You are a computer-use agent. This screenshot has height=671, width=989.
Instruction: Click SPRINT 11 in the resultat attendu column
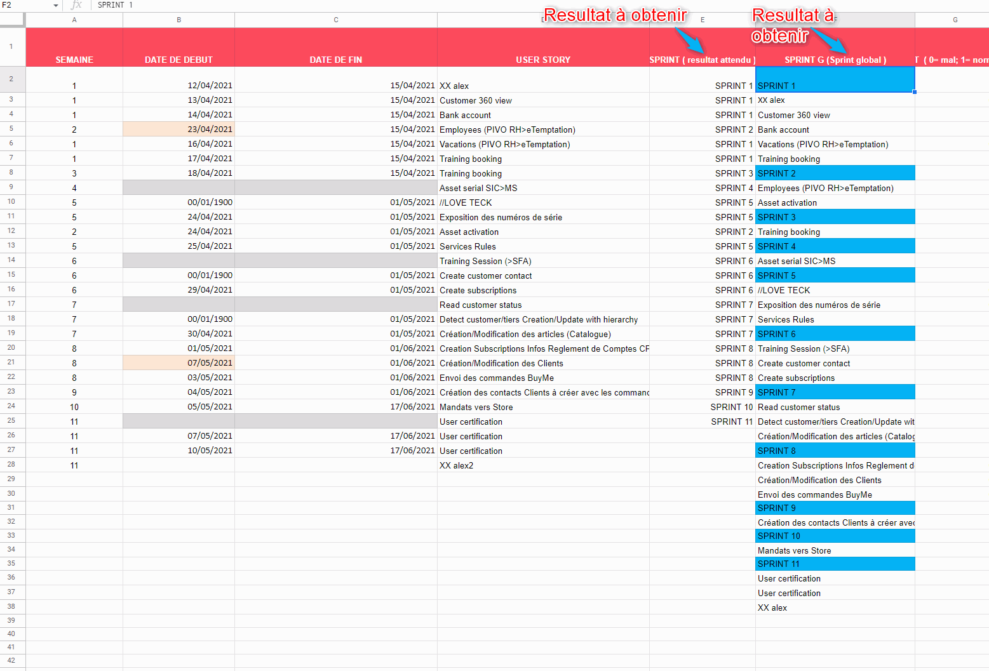(703, 421)
